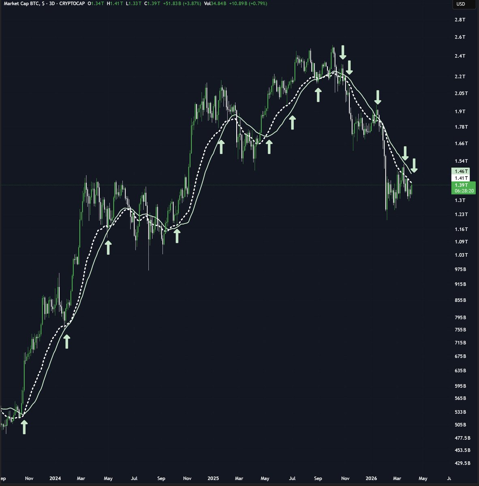Click the 1.54T price axis label
The height and width of the screenshot is (486, 479).
(x=461, y=161)
